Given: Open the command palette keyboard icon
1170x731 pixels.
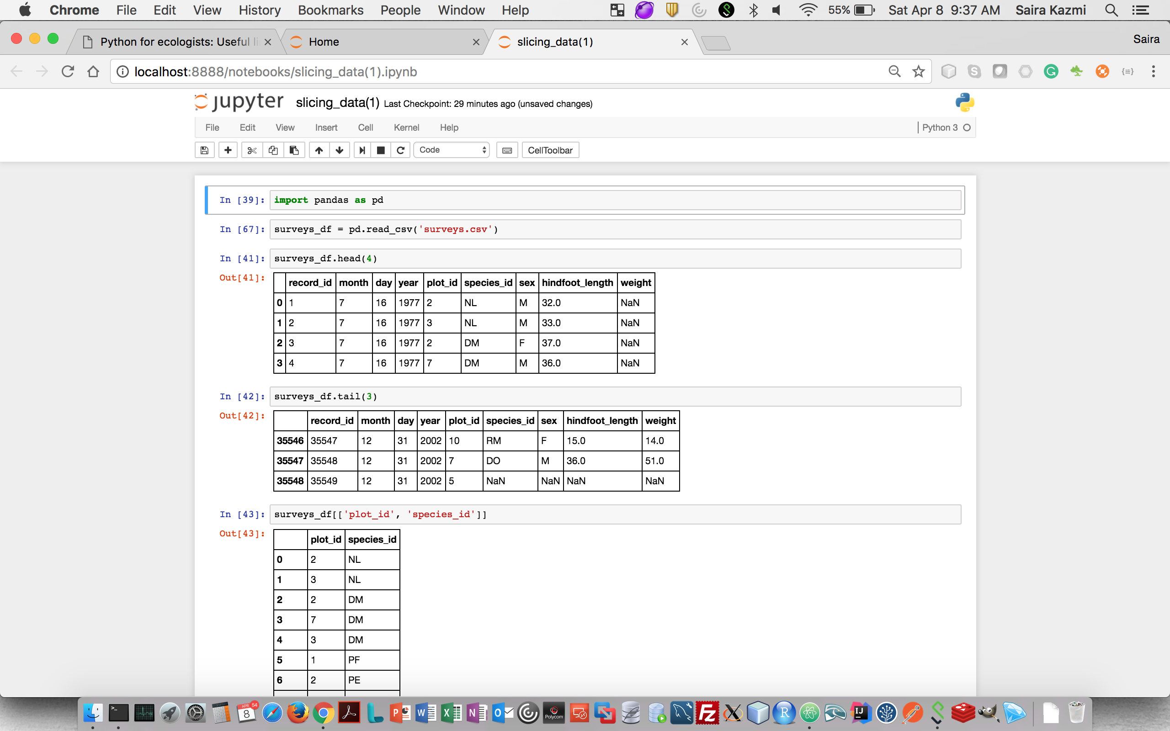Looking at the screenshot, I should (x=507, y=150).
